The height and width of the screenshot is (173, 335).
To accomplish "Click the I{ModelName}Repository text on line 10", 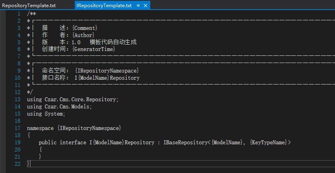I will click(x=107, y=78).
